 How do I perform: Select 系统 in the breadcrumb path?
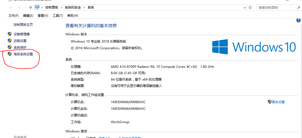click(91, 8)
